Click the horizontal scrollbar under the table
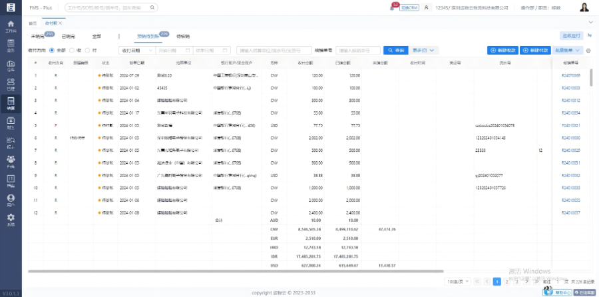599x297 pixels. point(236,272)
